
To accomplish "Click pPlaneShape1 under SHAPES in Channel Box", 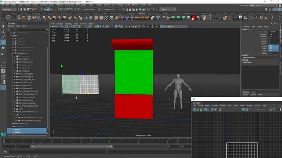I will tap(249, 57).
